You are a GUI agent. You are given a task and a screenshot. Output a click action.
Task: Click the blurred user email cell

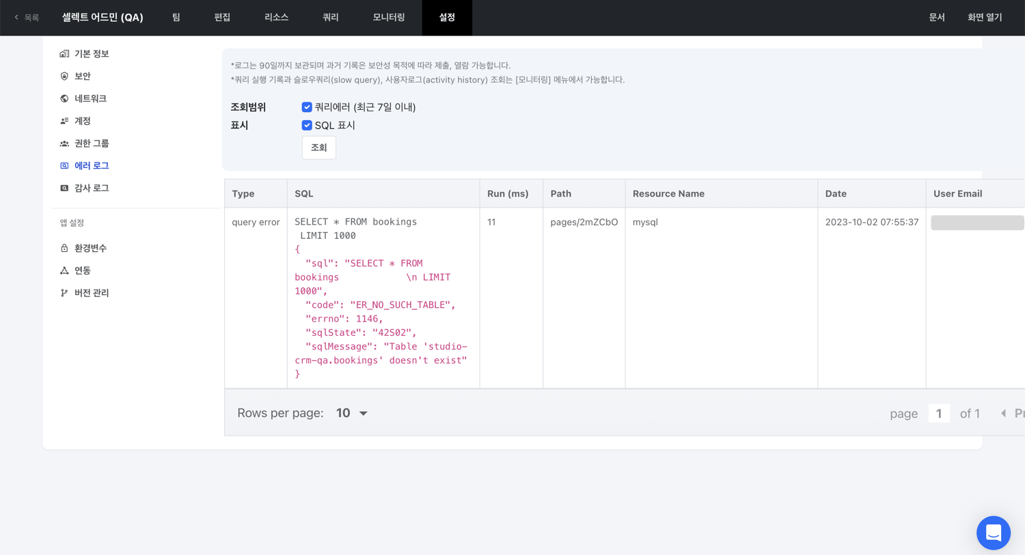pos(977,223)
